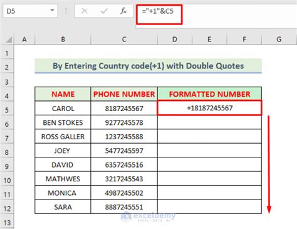
Task: Select the cell containing BEN STOKES
Action: pyautogui.click(x=63, y=122)
